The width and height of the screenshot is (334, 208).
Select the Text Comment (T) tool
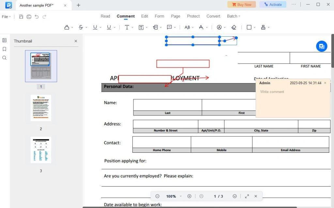coord(127,27)
